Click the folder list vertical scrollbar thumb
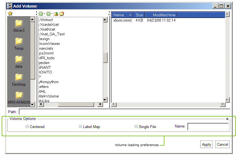Viewport: 238px width, 157px height. [x=105, y=58]
